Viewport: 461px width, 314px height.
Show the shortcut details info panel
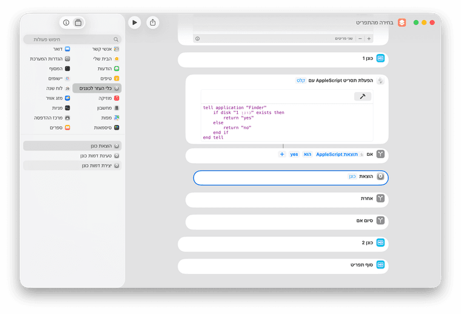pyautogui.click(x=67, y=22)
